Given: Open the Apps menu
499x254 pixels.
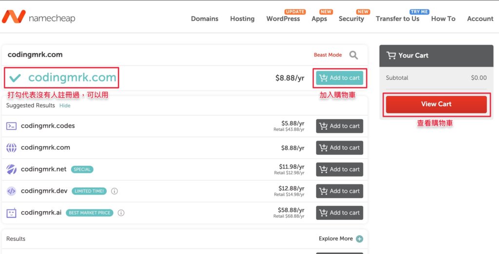Looking at the screenshot, I should coord(319,19).
